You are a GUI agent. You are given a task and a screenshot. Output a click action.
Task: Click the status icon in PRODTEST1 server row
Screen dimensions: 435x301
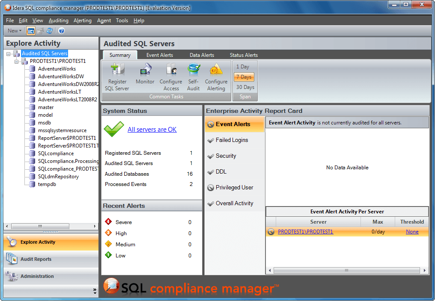click(271, 232)
